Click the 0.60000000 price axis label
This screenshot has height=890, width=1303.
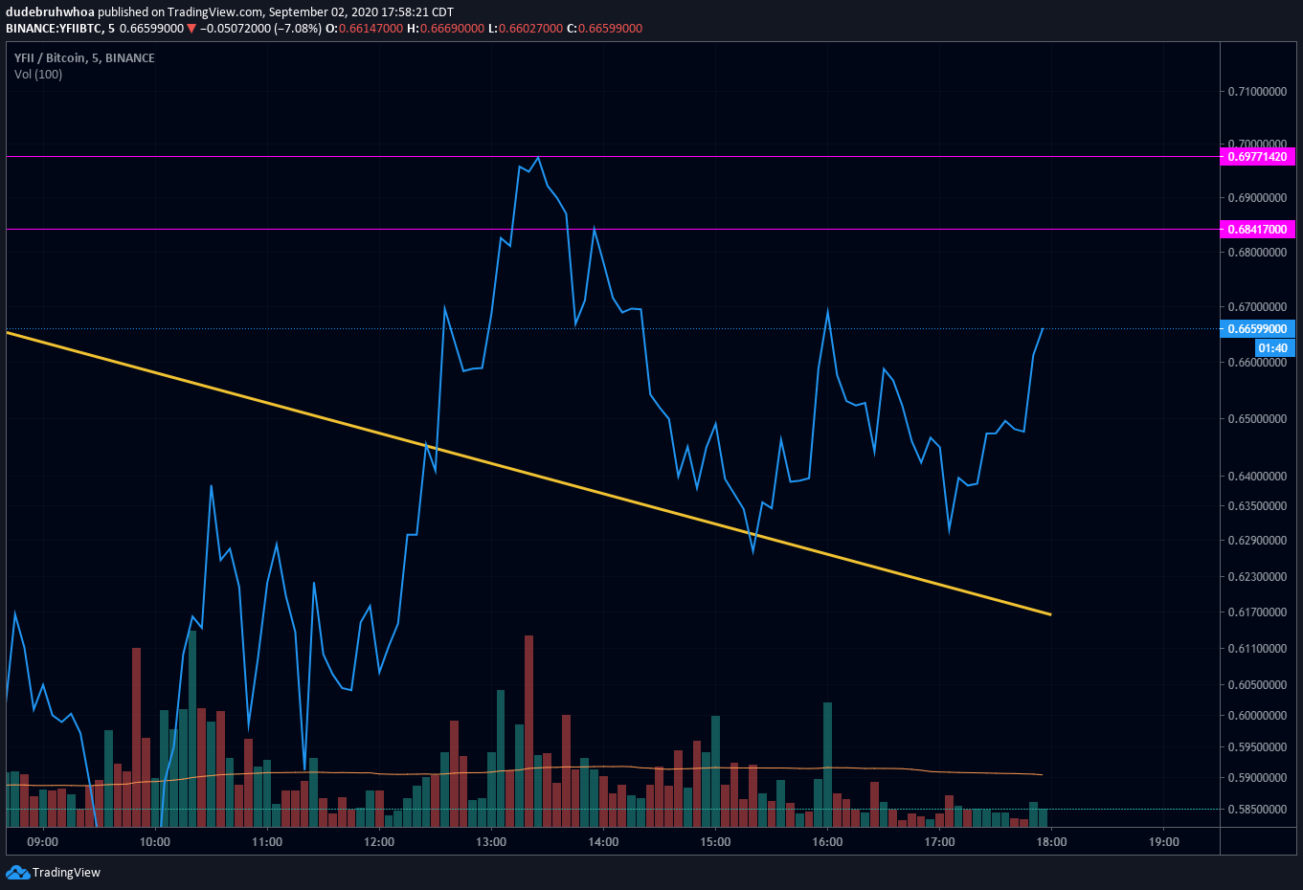1257,716
